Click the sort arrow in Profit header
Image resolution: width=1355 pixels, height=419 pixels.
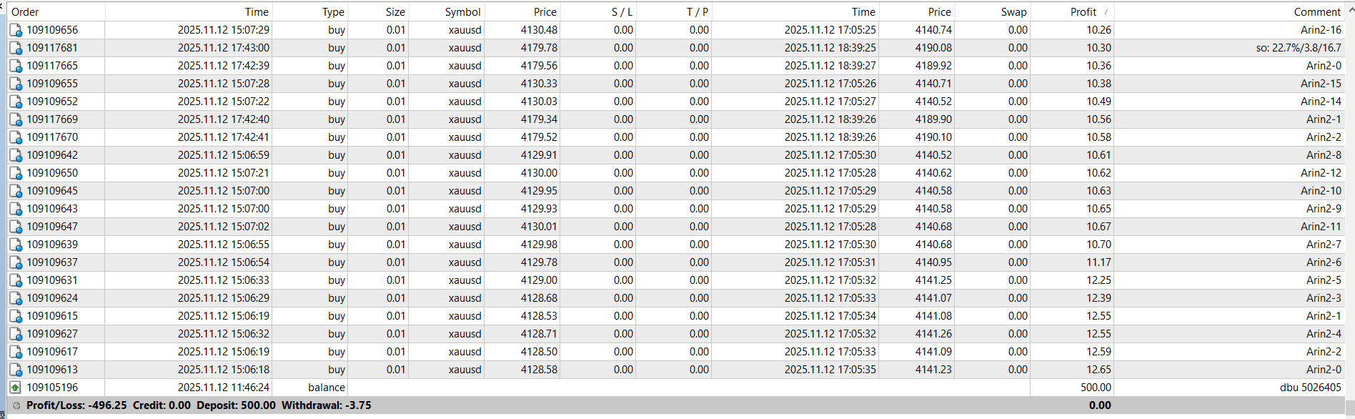1106,12
